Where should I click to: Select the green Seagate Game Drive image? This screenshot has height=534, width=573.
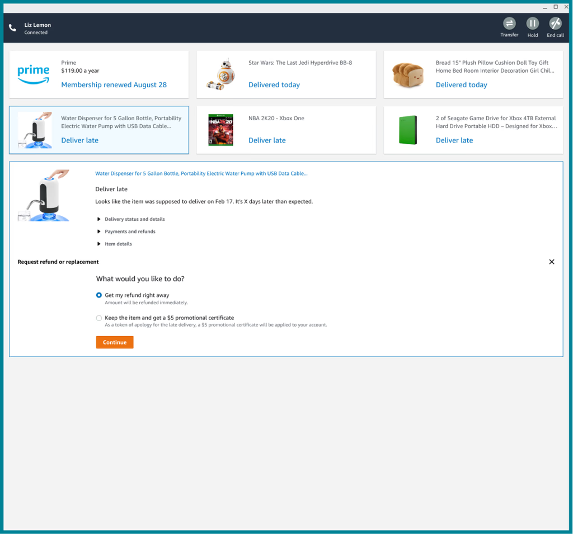pyautogui.click(x=408, y=130)
